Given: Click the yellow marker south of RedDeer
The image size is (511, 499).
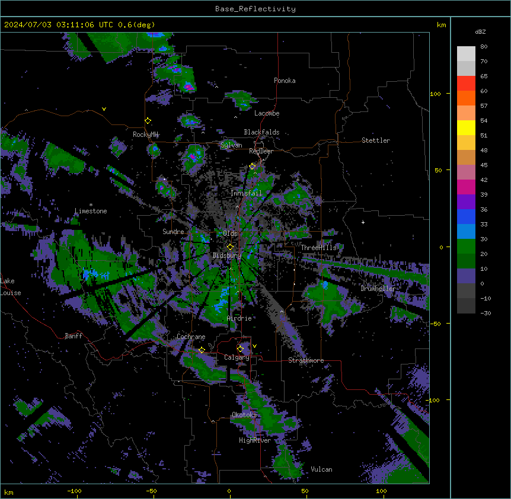Looking at the screenshot, I should click(253, 167).
